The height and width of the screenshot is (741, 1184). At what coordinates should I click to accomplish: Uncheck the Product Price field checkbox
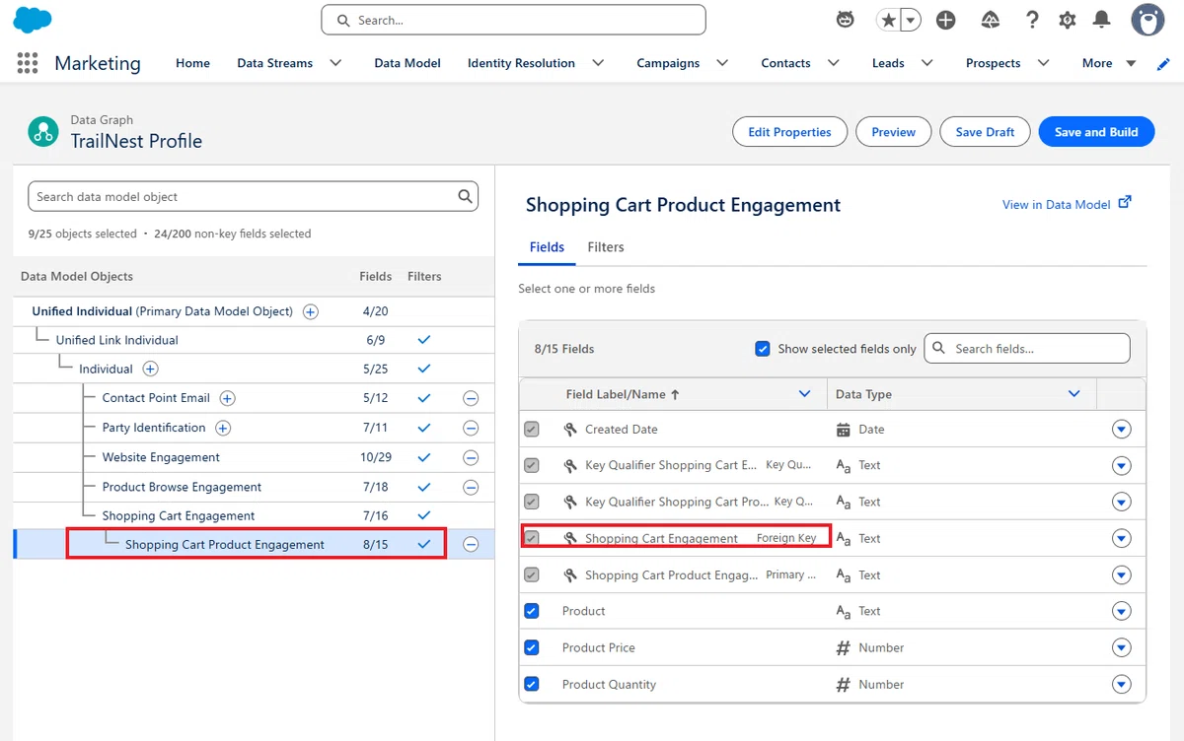[532, 647]
